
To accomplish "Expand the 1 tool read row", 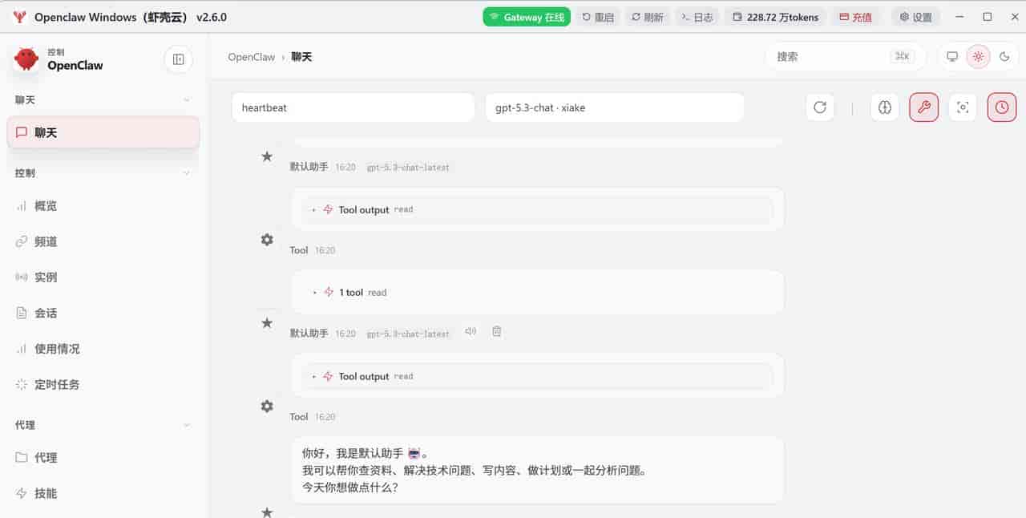I will [537, 293].
